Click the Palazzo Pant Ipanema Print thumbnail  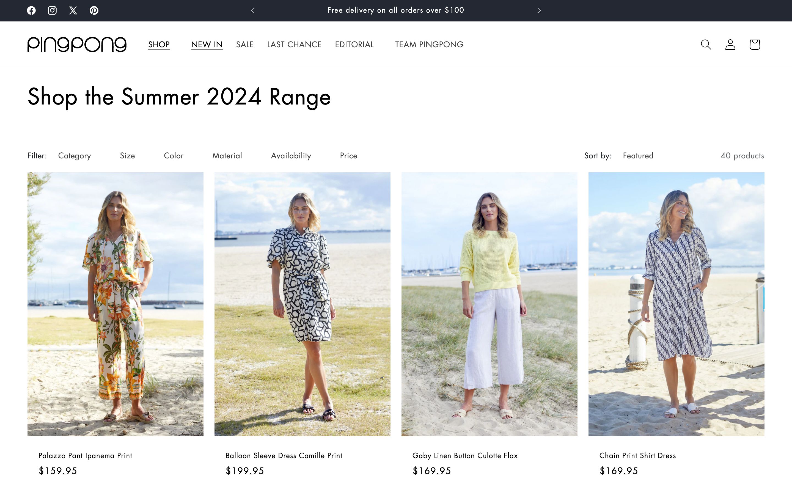[116, 304]
